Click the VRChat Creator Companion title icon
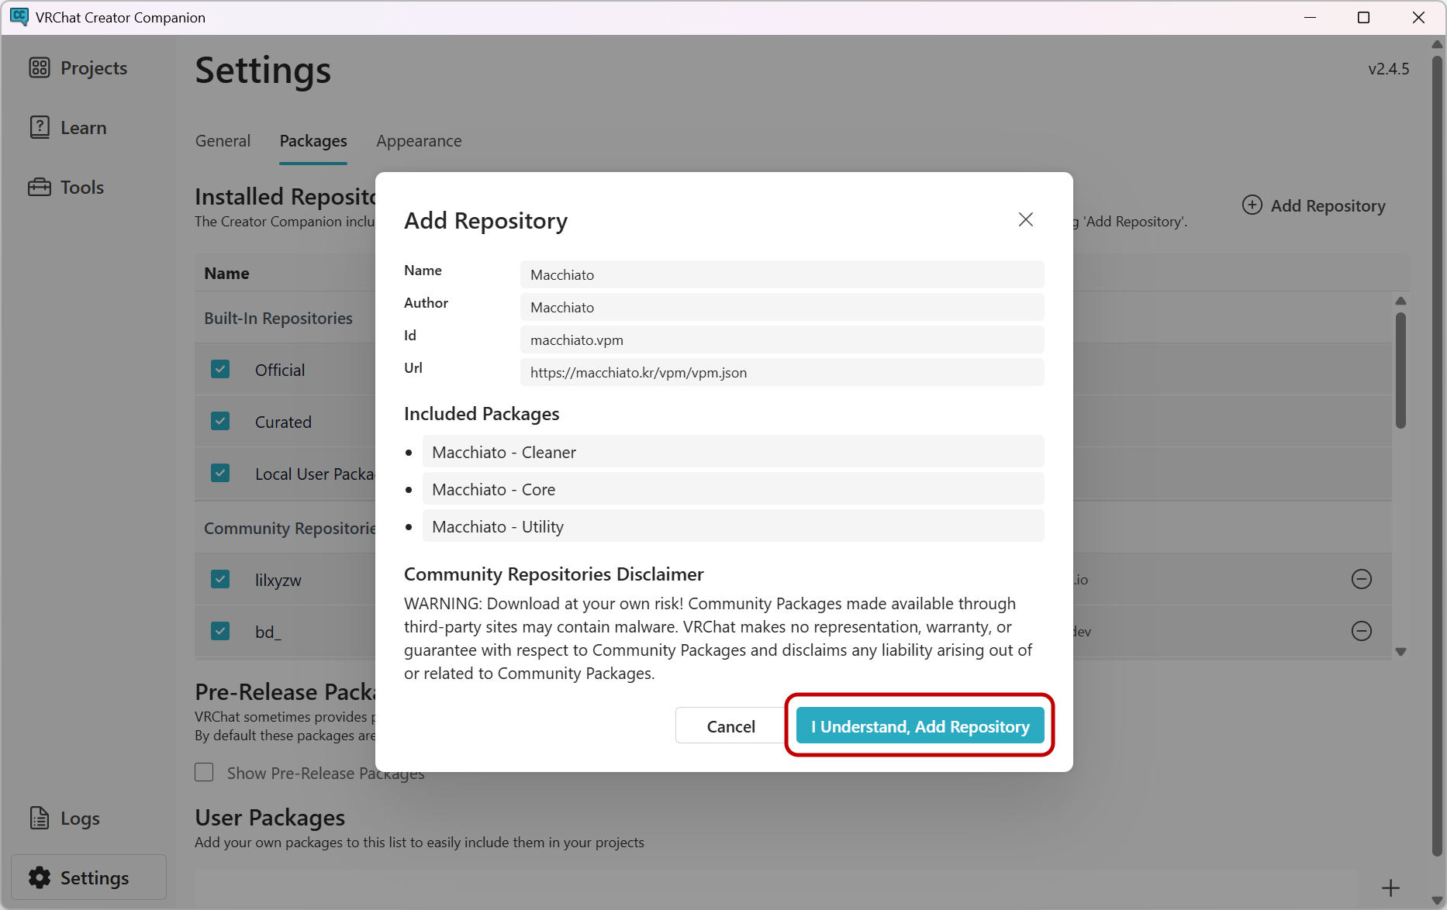 click(19, 17)
